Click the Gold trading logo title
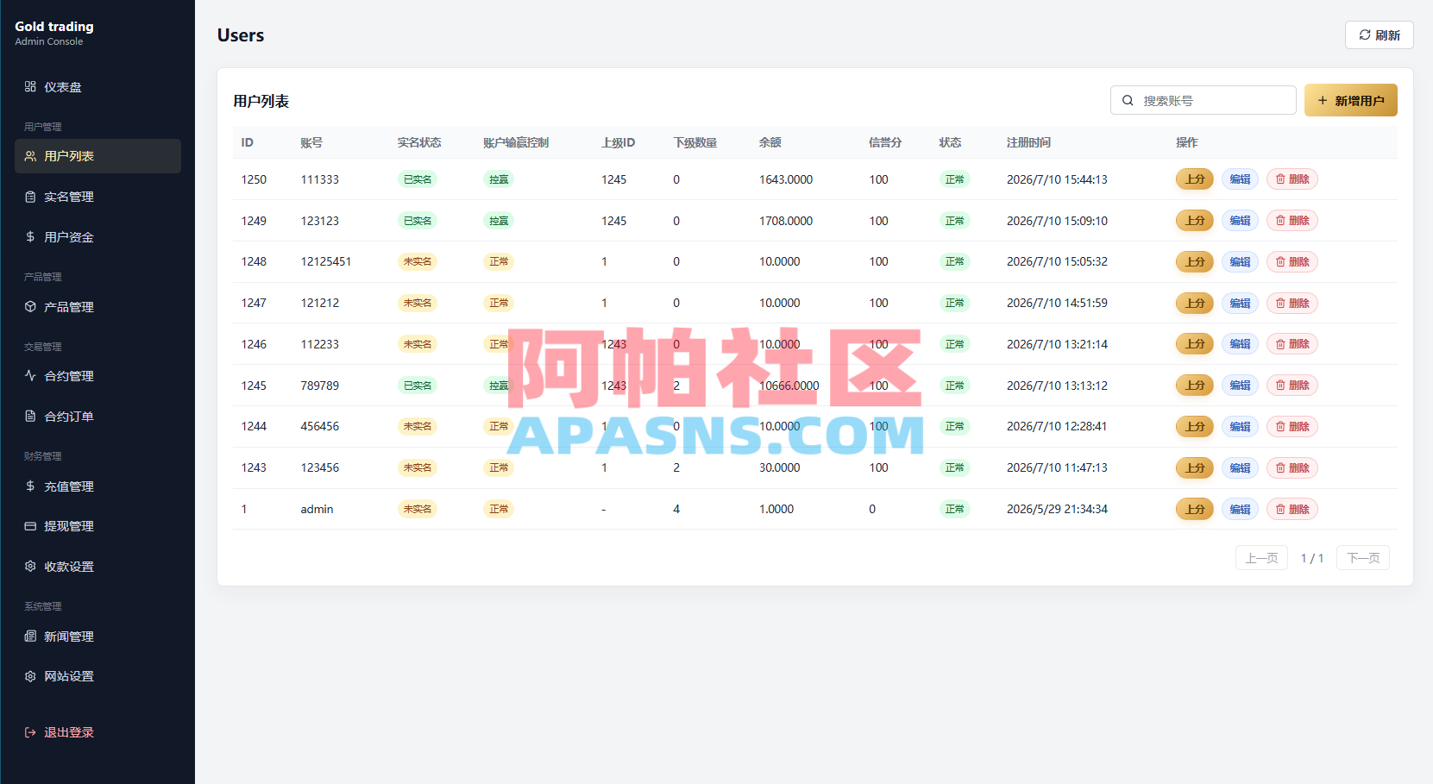 (x=54, y=27)
